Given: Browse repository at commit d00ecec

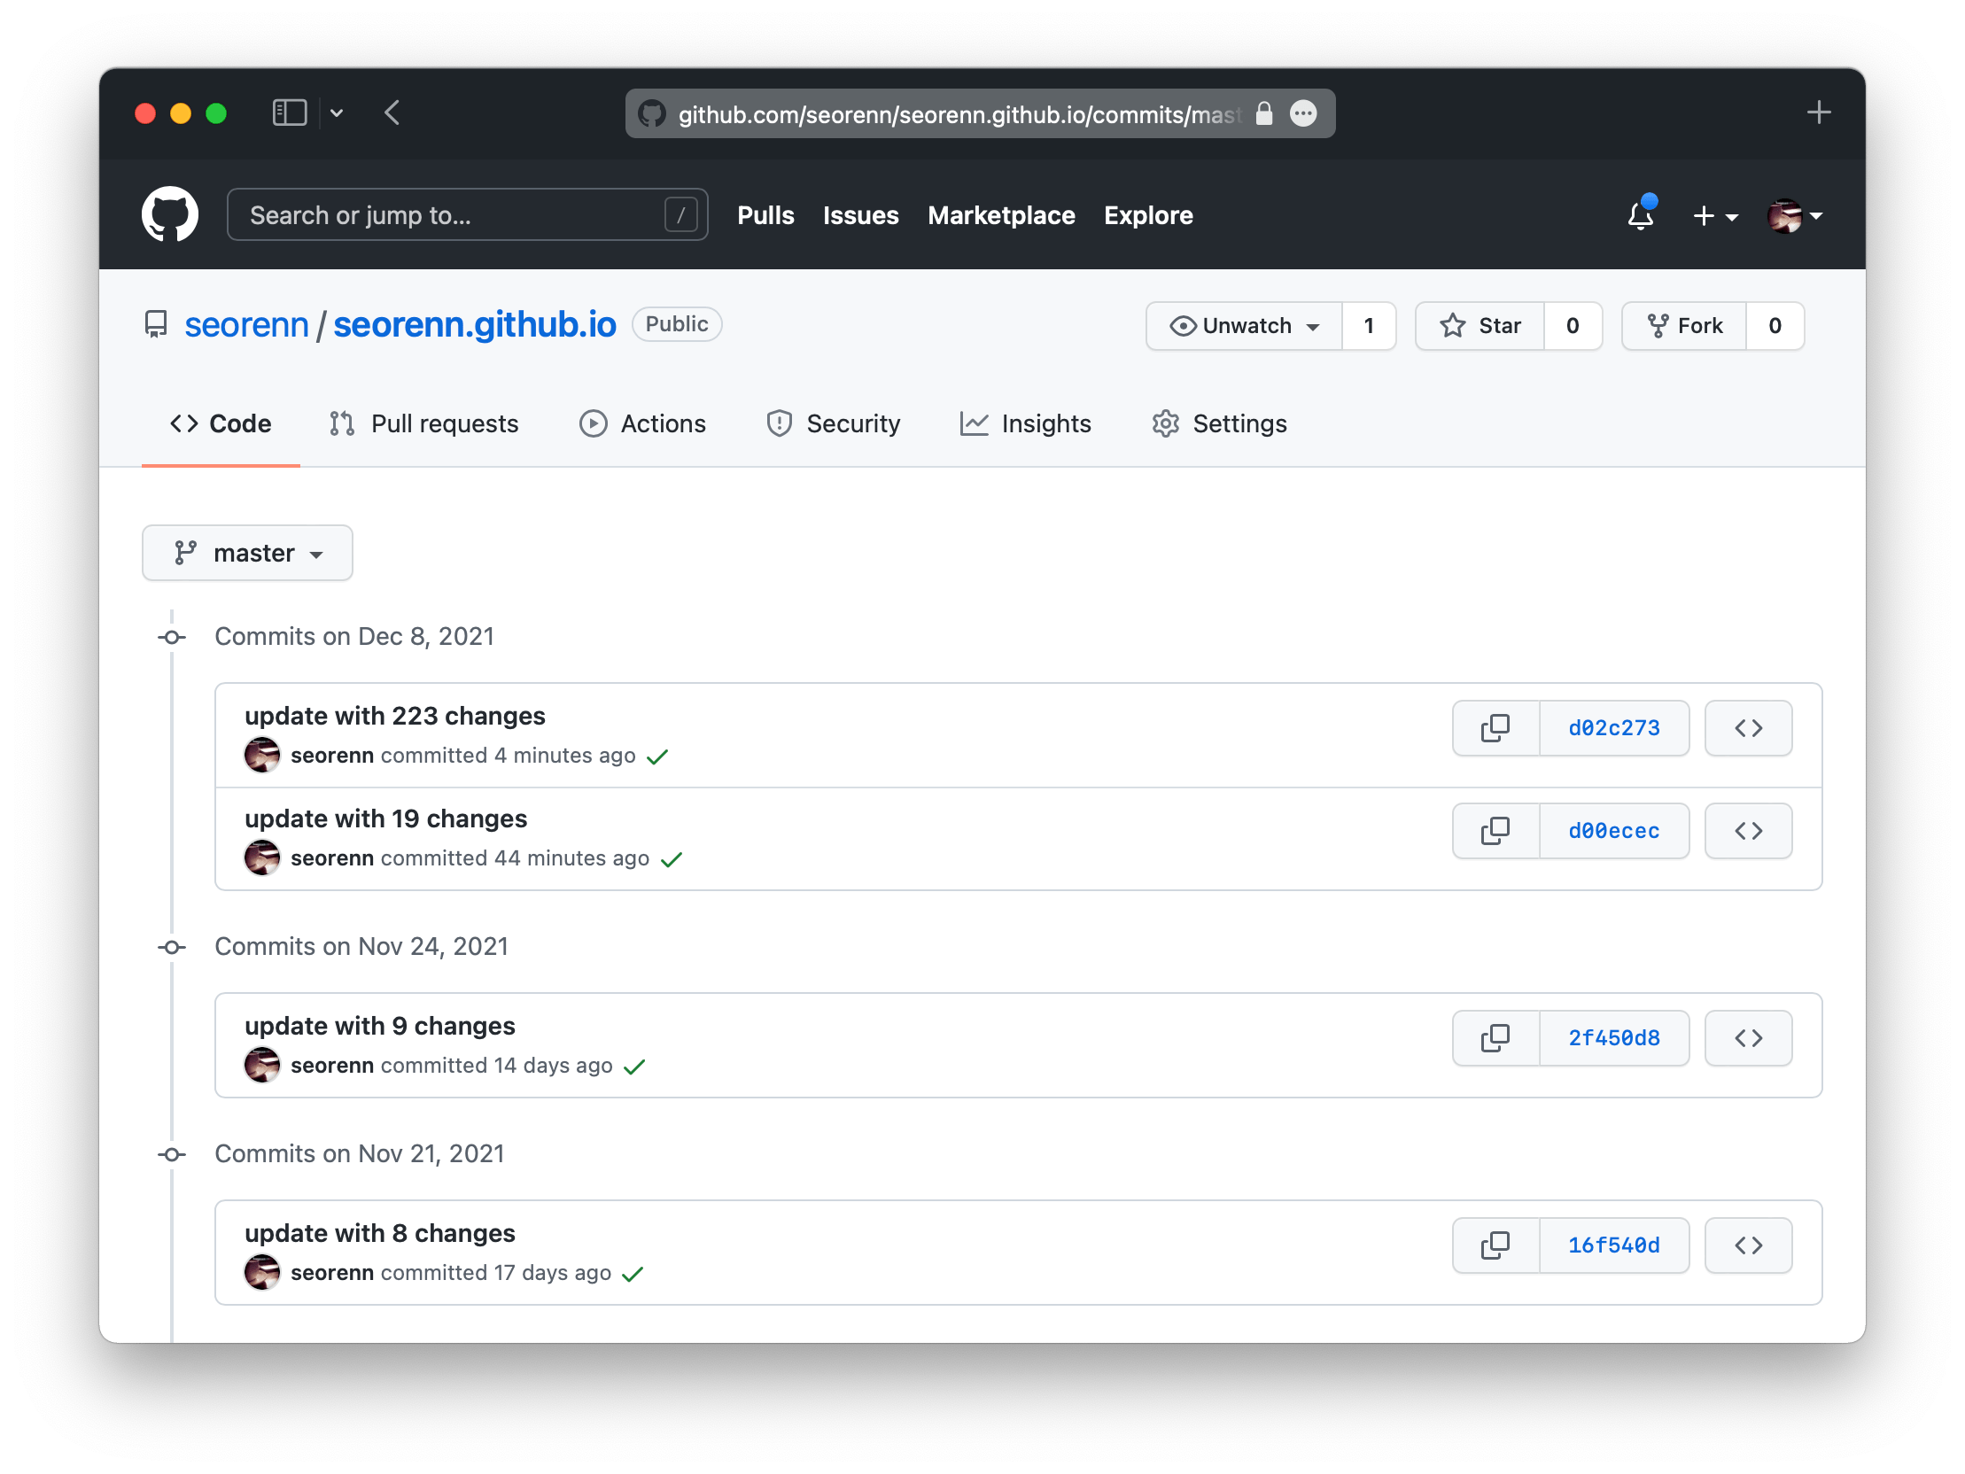Looking at the screenshot, I should pyautogui.click(x=1747, y=832).
